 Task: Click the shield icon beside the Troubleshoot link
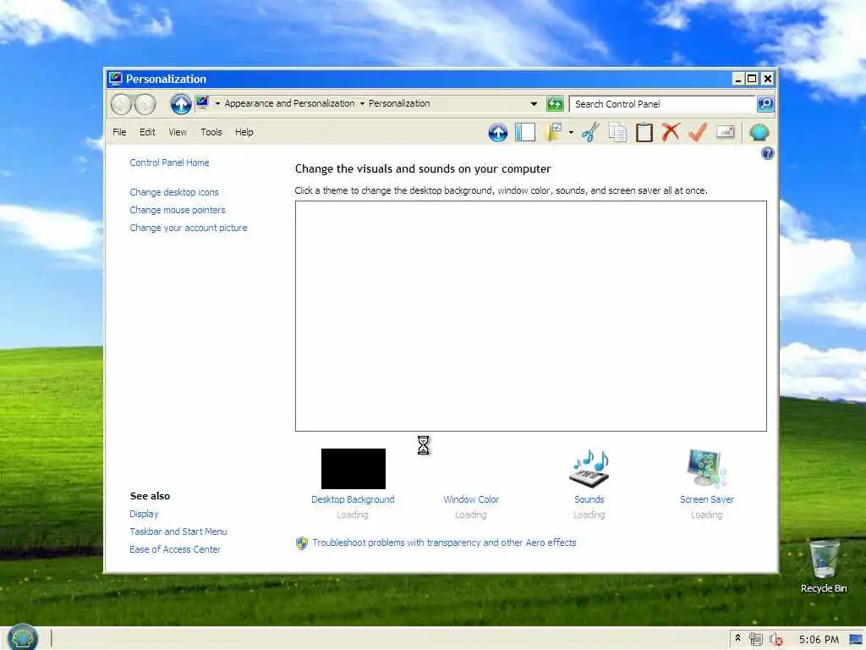[x=302, y=543]
